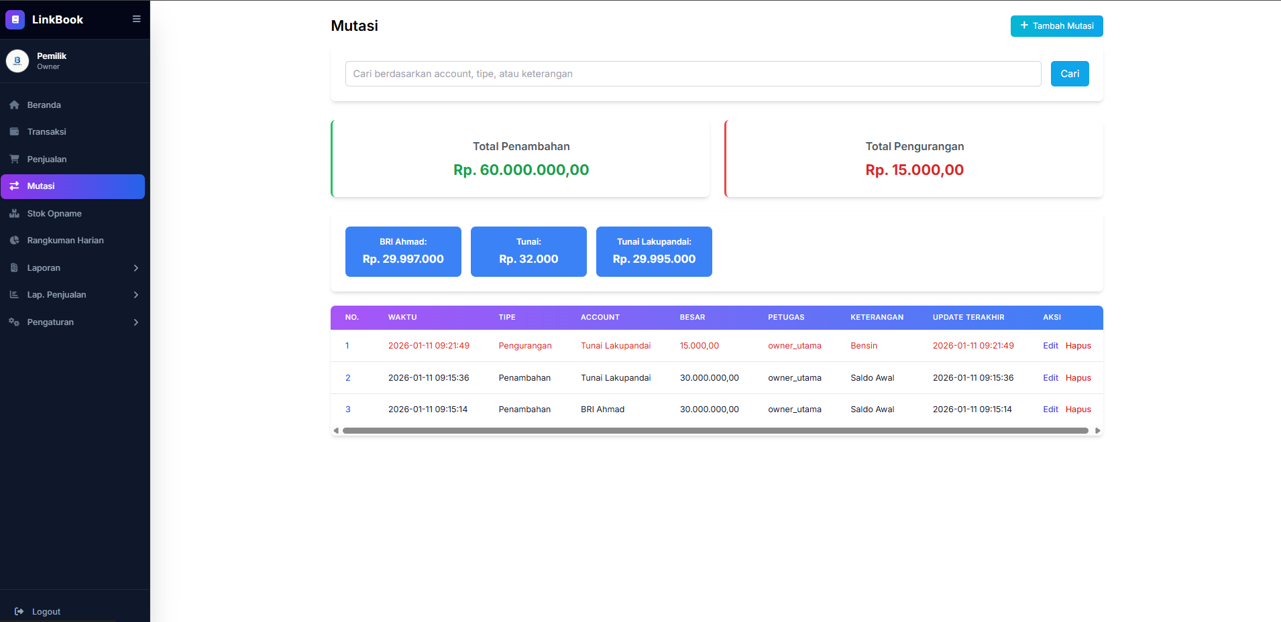Click the LinkBook logo icon
1281x622 pixels.
15,20
